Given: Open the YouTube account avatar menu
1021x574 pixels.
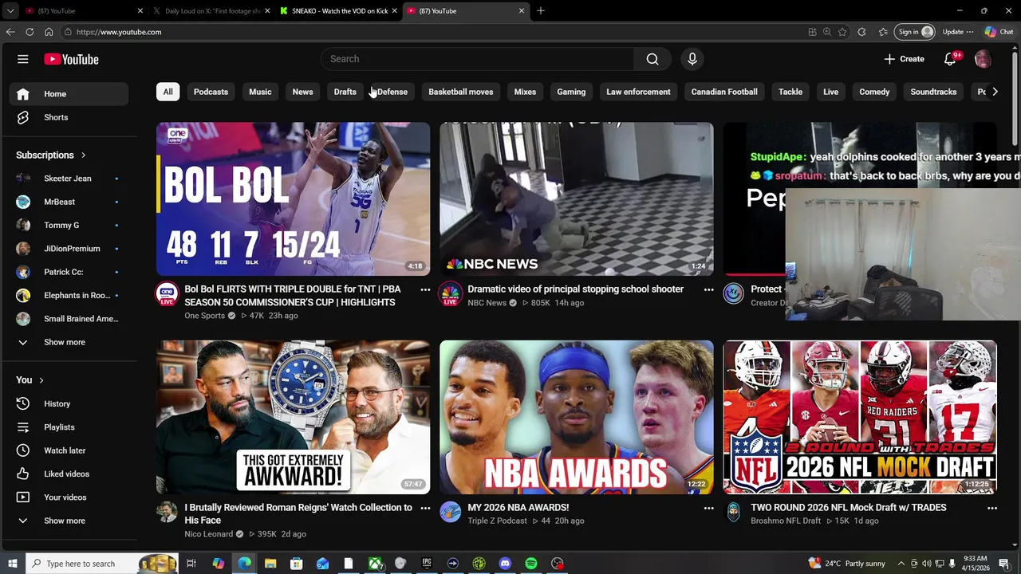Looking at the screenshot, I should click(x=983, y=59).
